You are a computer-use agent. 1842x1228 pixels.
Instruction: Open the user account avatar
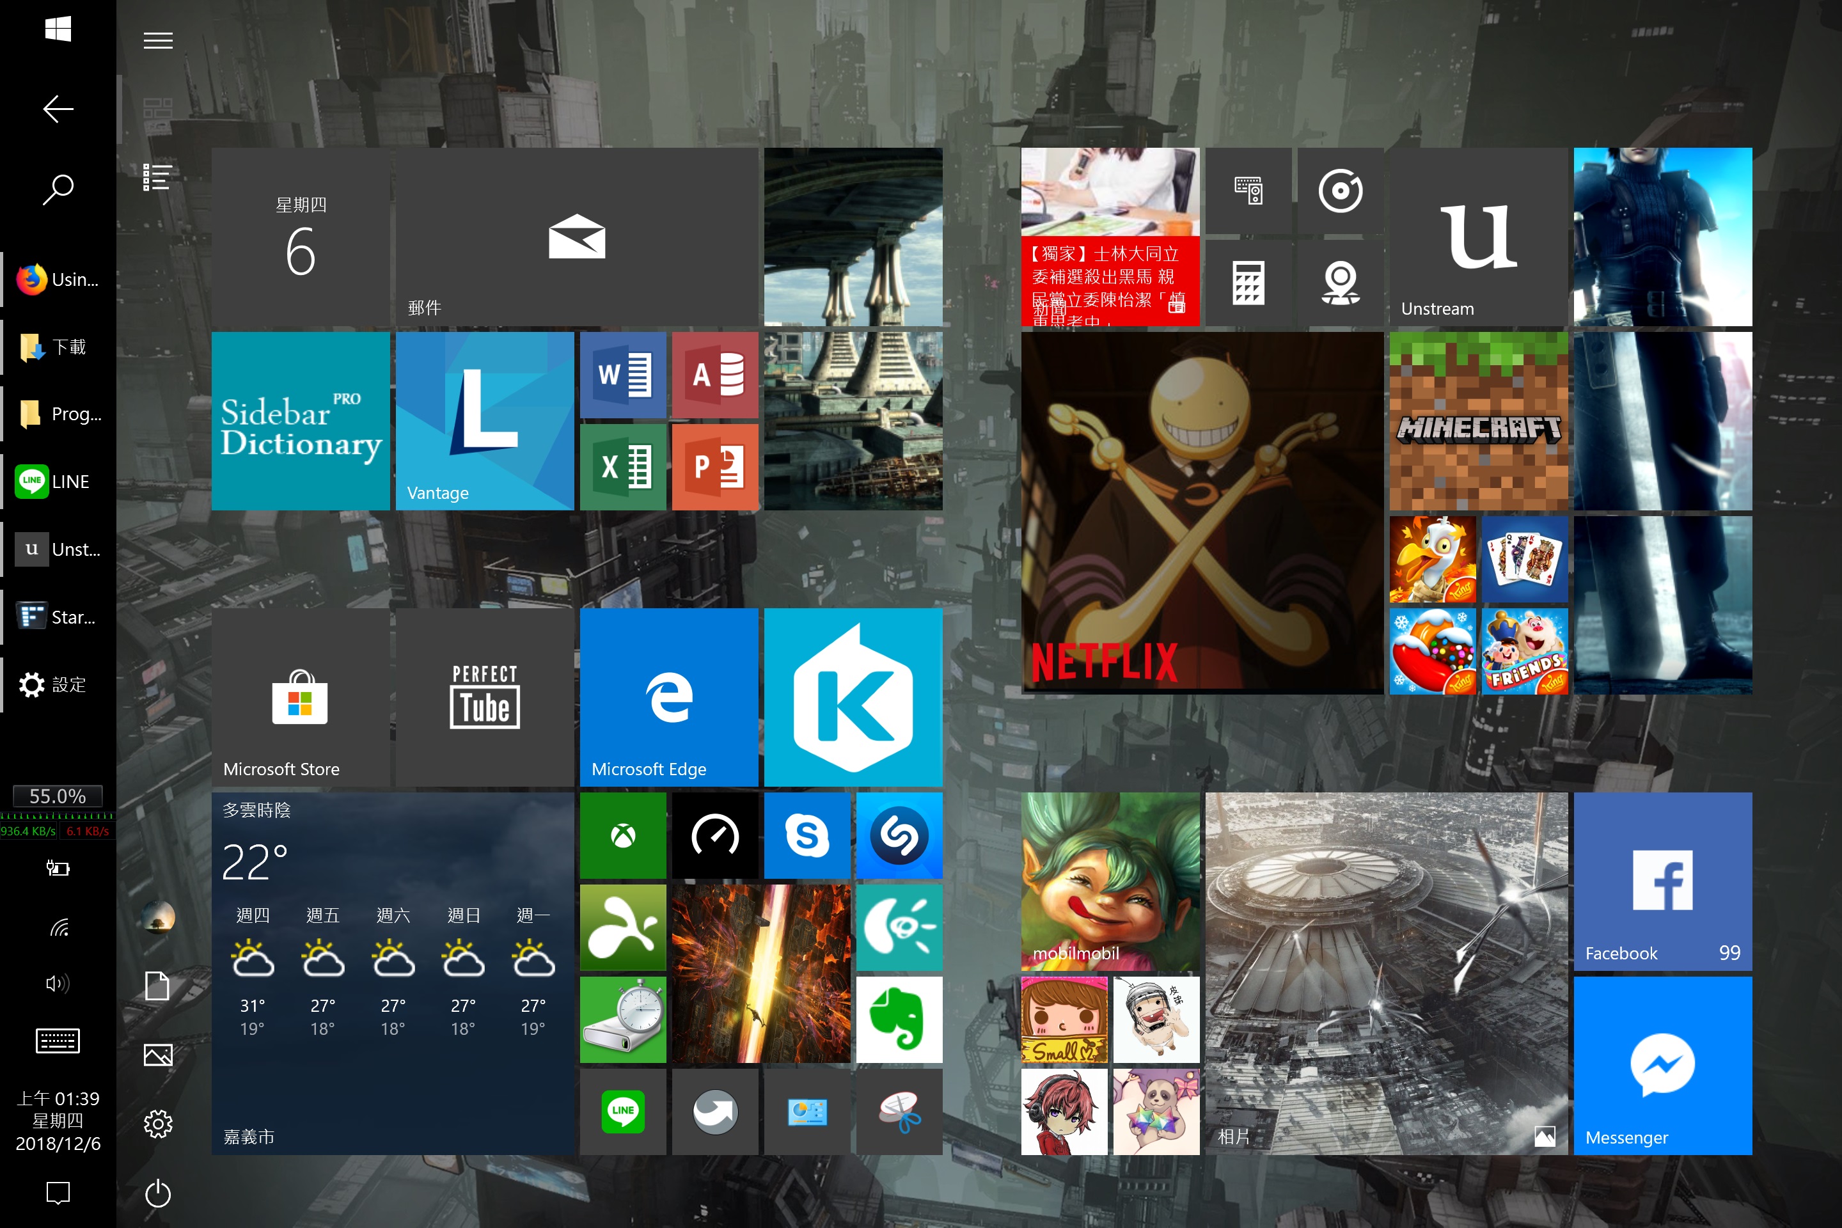(x=158, y=917)
